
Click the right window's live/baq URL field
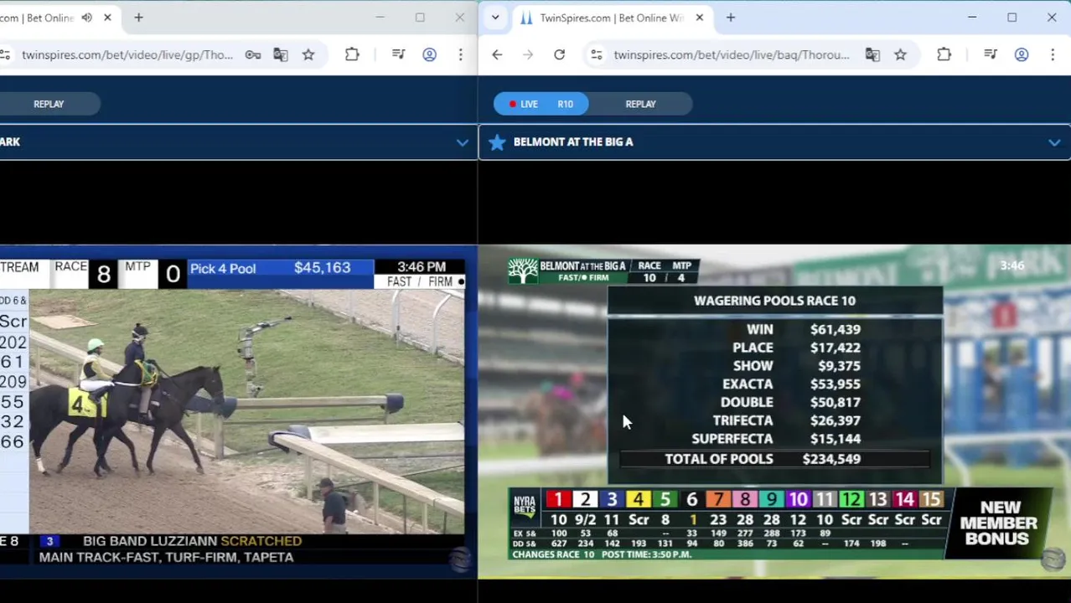(731, 55)
